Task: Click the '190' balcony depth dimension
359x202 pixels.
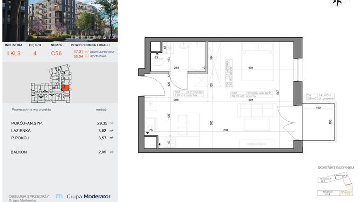Action: [330, 122]
